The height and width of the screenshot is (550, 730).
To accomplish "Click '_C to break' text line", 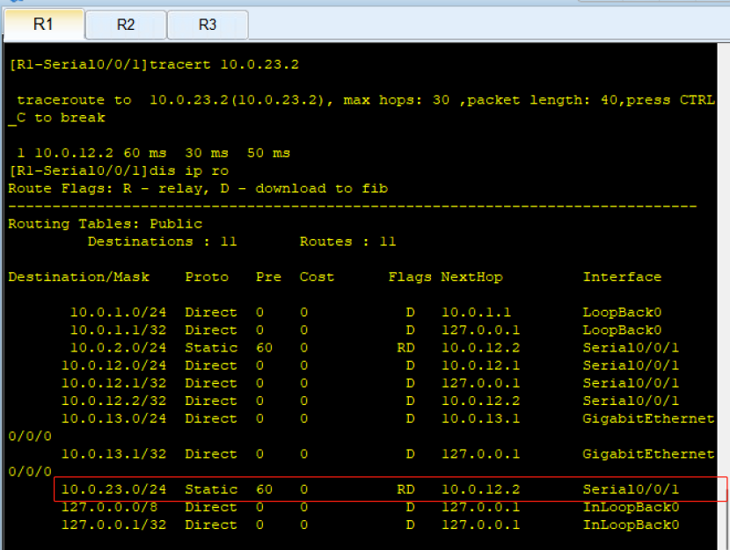I will pyautogui.click(x=57, y=118).
